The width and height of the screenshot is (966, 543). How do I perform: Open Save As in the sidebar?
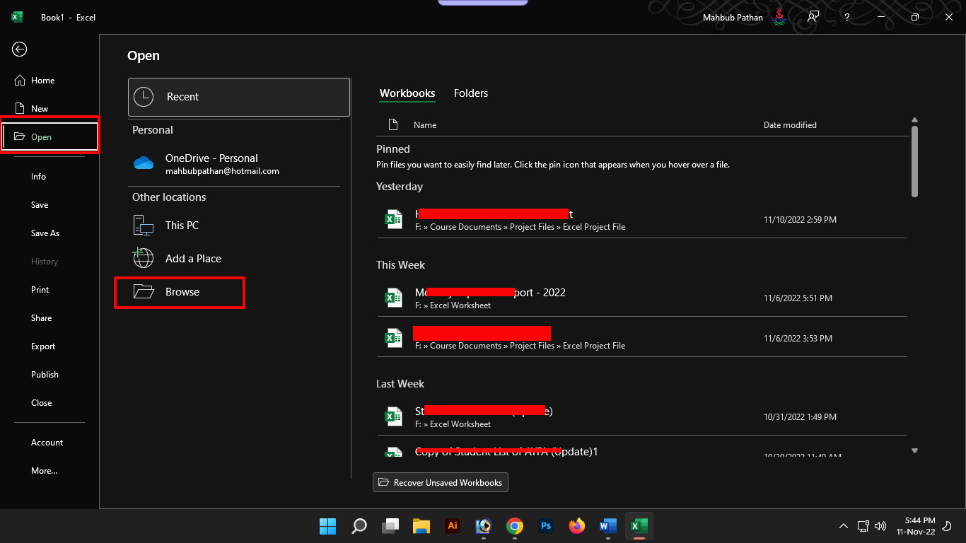click(x=45, y=233)
